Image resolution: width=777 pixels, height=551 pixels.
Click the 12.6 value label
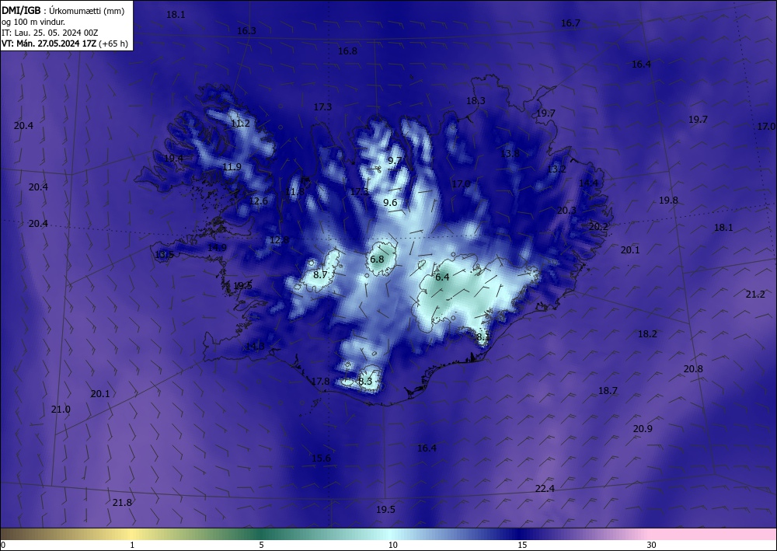click(258, 201)
